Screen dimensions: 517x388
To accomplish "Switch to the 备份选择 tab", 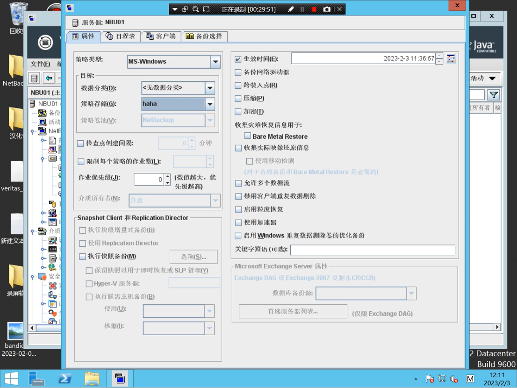I will click(204, 36).
